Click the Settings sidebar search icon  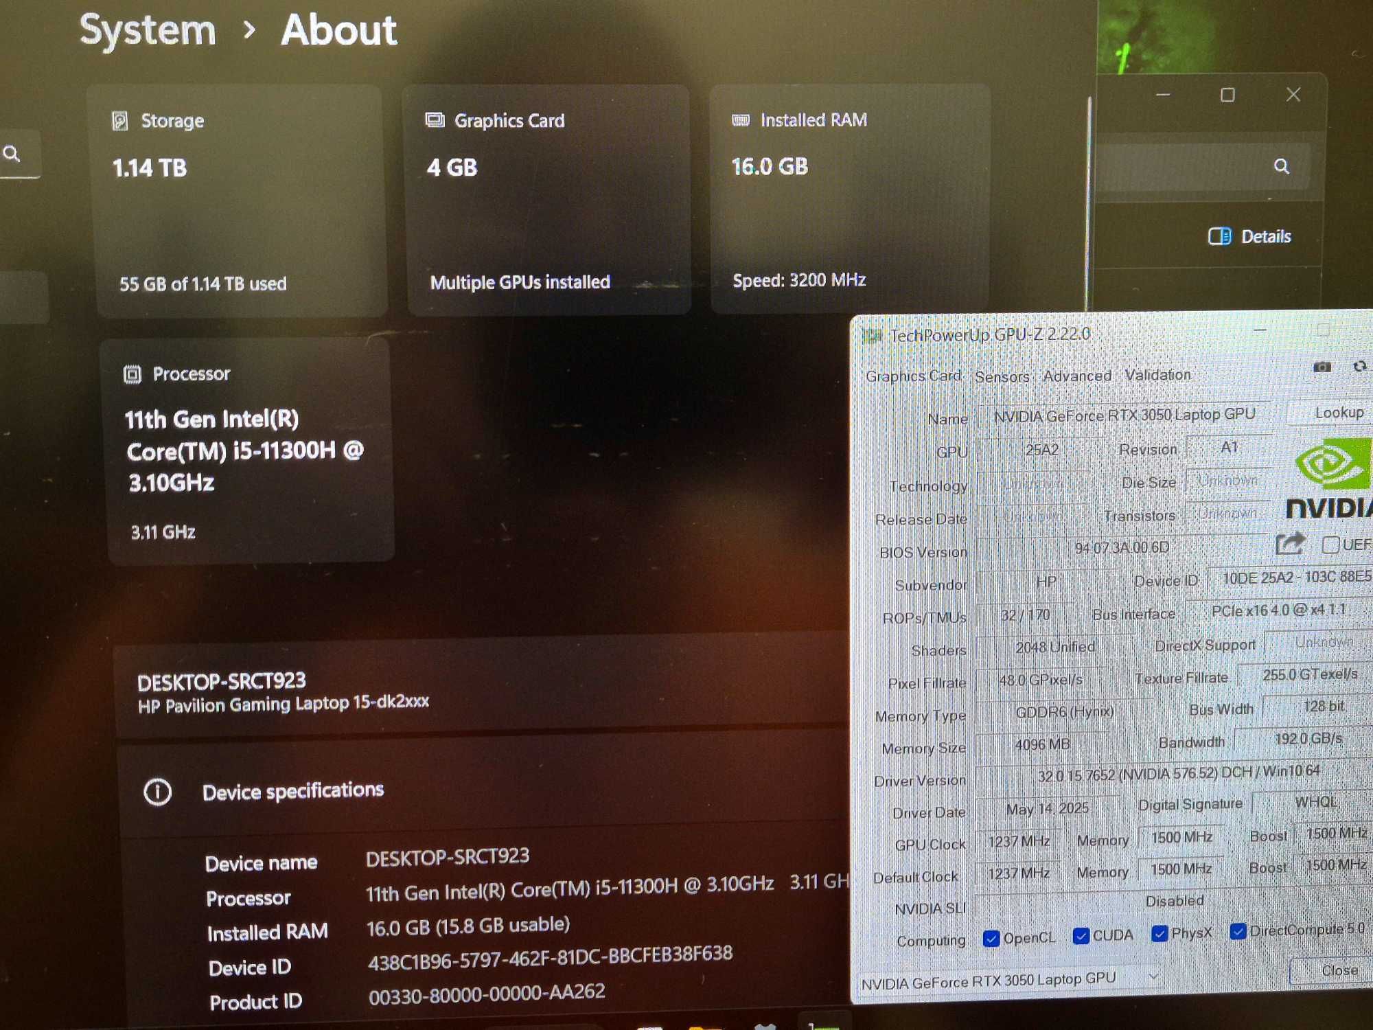[x=12, y=154]
